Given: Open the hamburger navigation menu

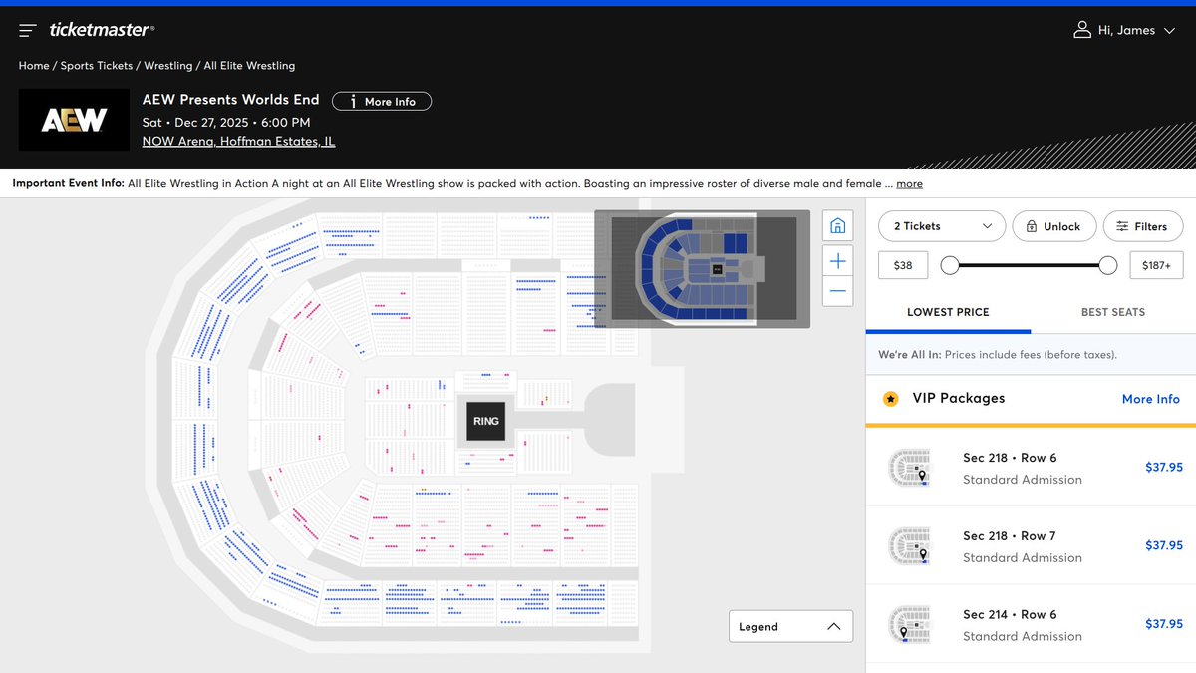Looking at the screenshot, I should tap(28, 31).
